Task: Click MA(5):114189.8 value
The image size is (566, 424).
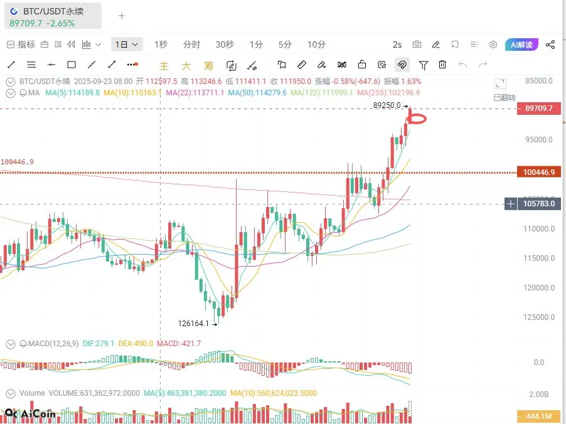Action: coord(72,93)
